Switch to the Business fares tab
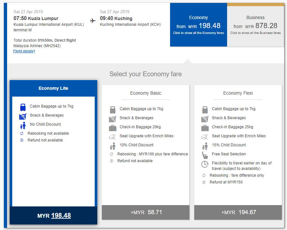Image resolution: width=287 pixels, height=230 pixels. 255,25
